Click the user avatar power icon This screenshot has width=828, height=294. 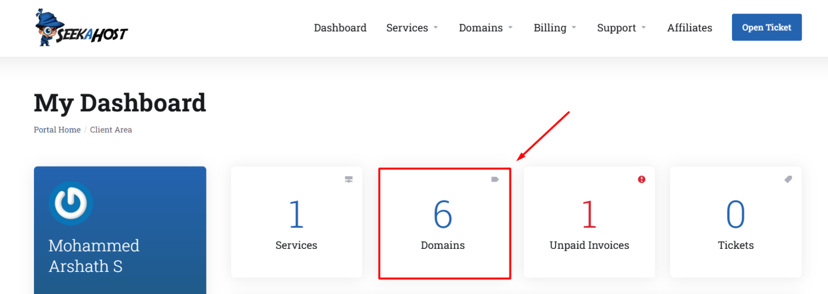click(71, 203)
